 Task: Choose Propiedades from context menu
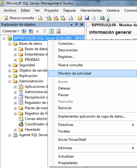point(92,163)
